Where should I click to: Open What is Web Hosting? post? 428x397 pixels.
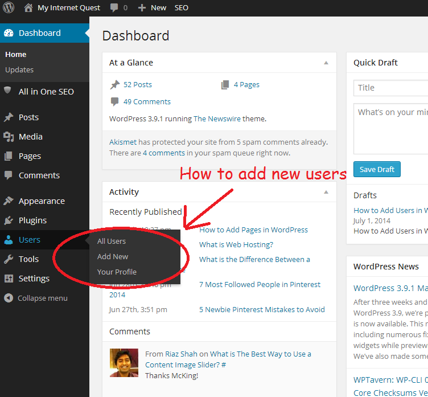(236, 244)
